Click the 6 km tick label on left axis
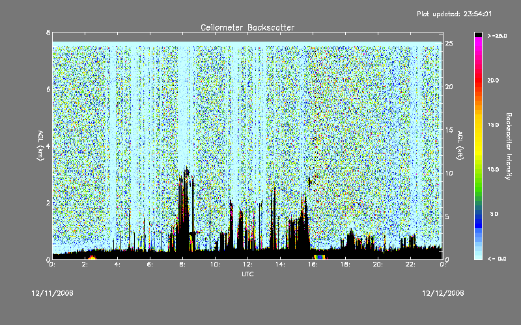Image resolution: width=521 pixels, height=325 pixels. pos(48,89)
